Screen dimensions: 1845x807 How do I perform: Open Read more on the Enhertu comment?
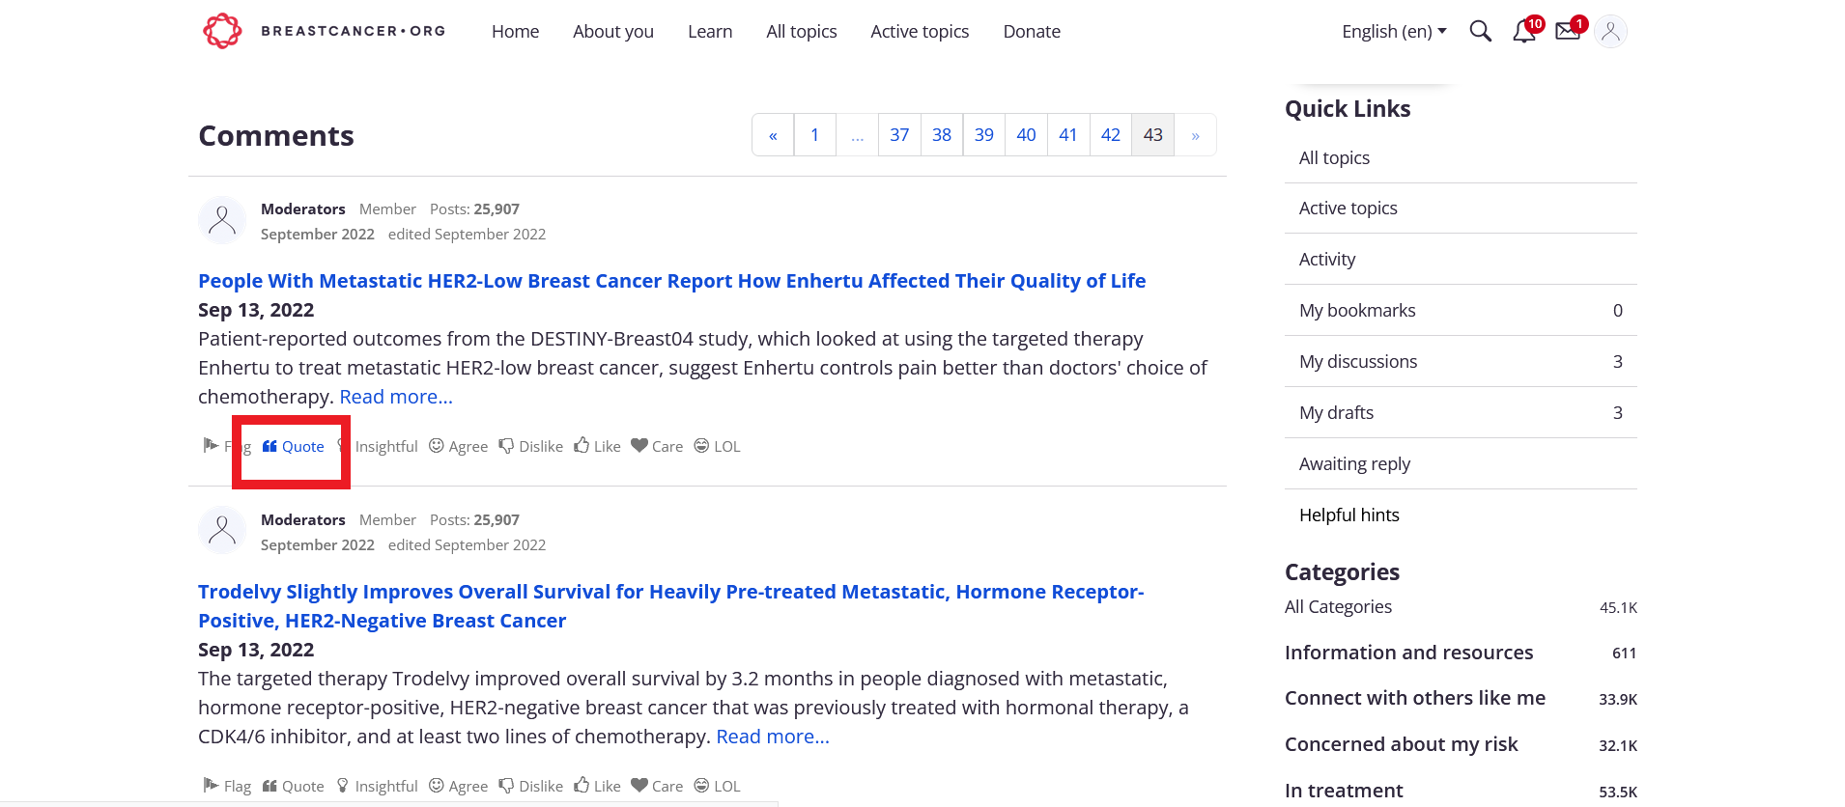pyautogui.click(x=396, y=397)
